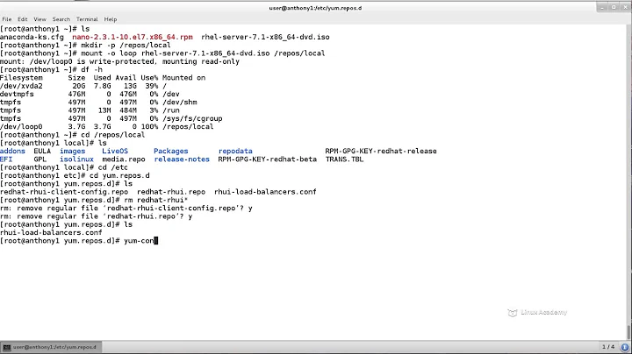This screenshot has height=354, width=632.
Task: Click the /dev/xvda2 filesystem row
Action: coord(83,86)
